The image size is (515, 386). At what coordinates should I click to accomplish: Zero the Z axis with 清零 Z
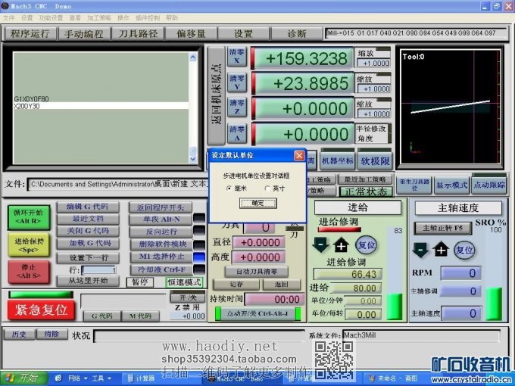pos(237,107)
